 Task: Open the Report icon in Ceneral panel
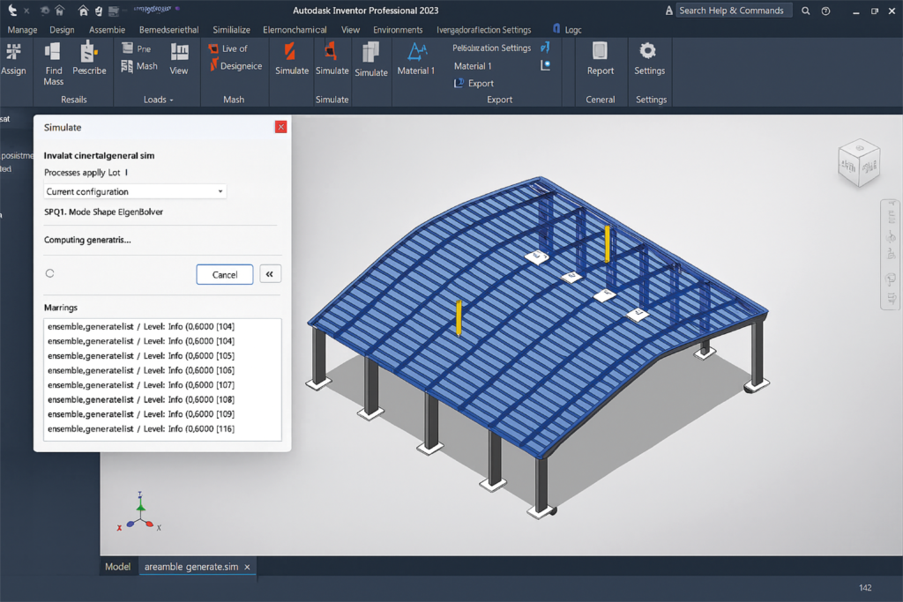click(600, 52)
